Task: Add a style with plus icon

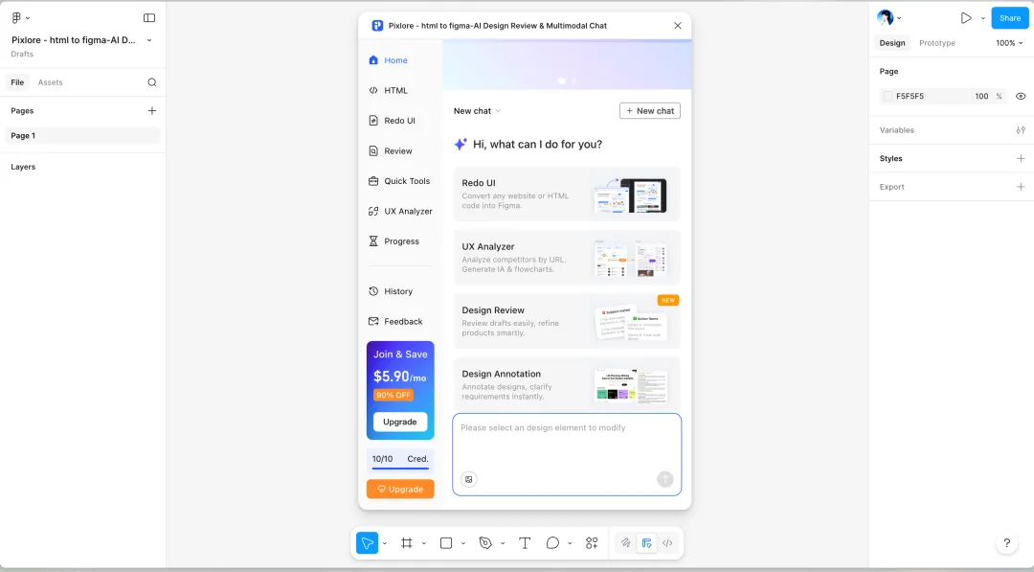Action: (1021, 158)
